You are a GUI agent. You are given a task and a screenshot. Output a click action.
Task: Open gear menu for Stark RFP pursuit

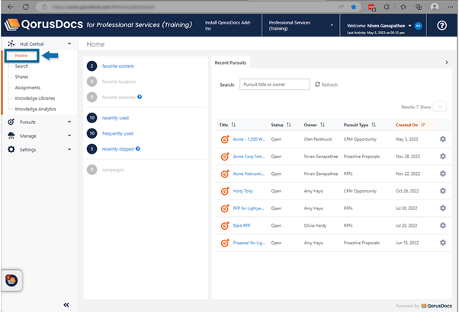[443, 225]
